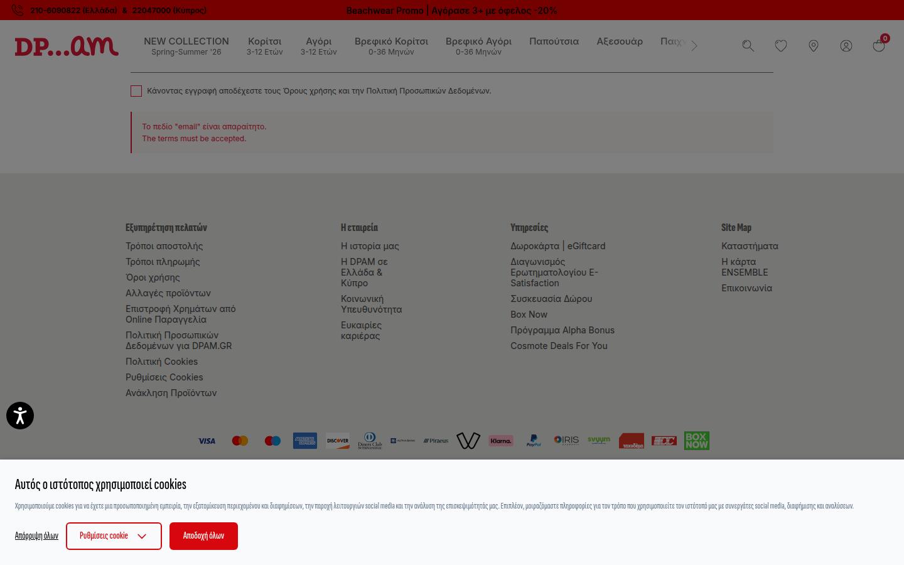Screen dimensions: 904x565
Task: Click the Discover payment logo
Action: (x=338, y=441)
